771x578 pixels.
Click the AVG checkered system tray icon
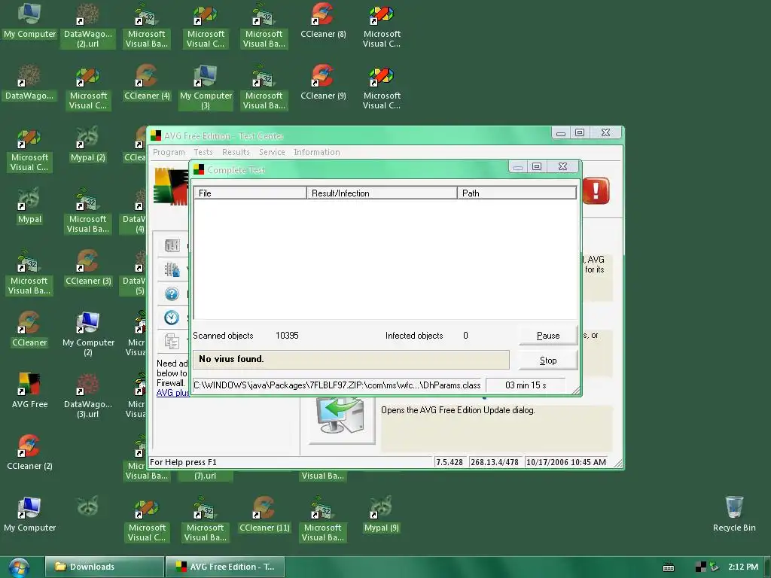700,567
